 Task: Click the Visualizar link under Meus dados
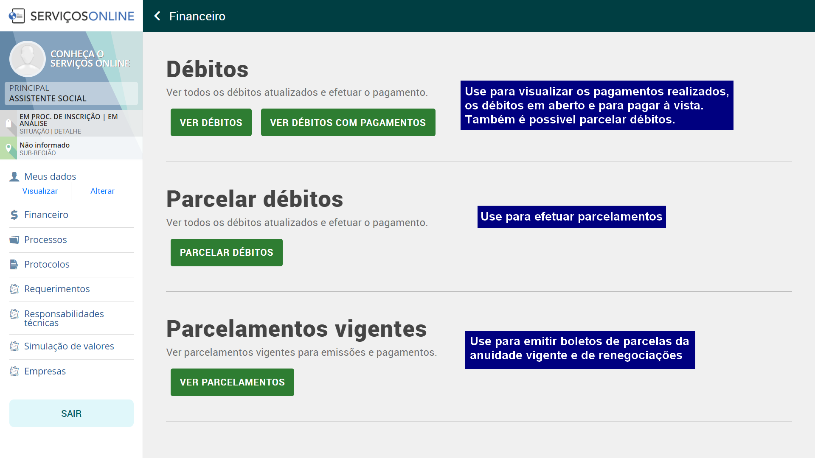(40, 191)
